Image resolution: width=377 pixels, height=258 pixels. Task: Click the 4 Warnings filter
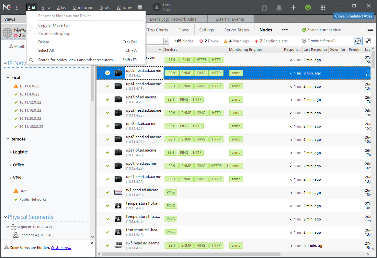236,41
